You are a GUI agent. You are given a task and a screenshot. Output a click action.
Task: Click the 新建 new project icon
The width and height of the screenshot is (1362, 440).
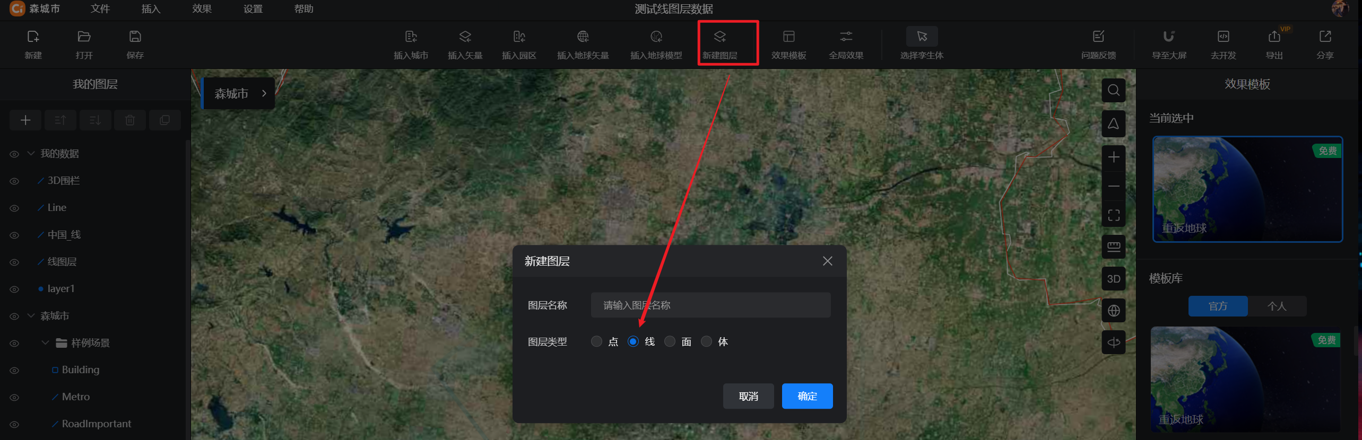click(33, 37)
